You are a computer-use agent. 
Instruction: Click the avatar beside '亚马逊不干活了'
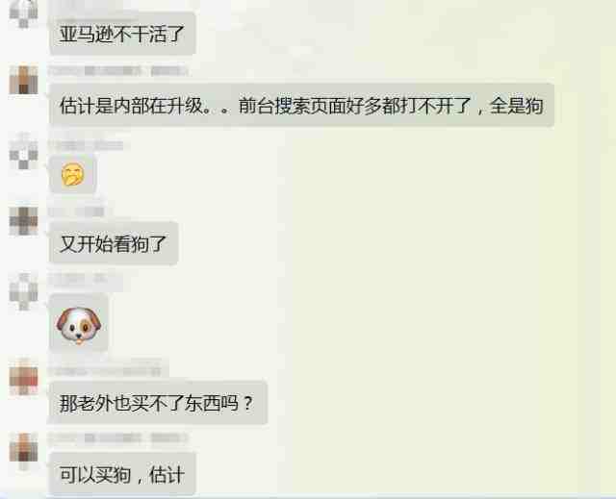click(23, 12)
